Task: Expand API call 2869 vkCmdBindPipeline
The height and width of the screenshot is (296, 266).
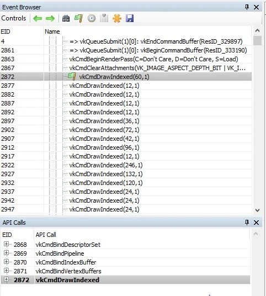Action: pos(6,253)
